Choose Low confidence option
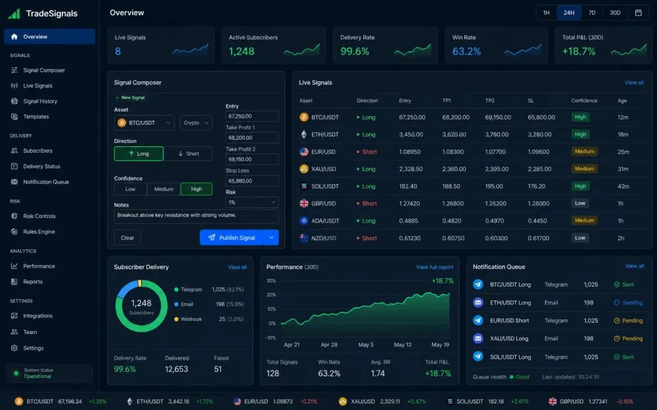This screenshot has width=657, height=410. tap(130, 189)
